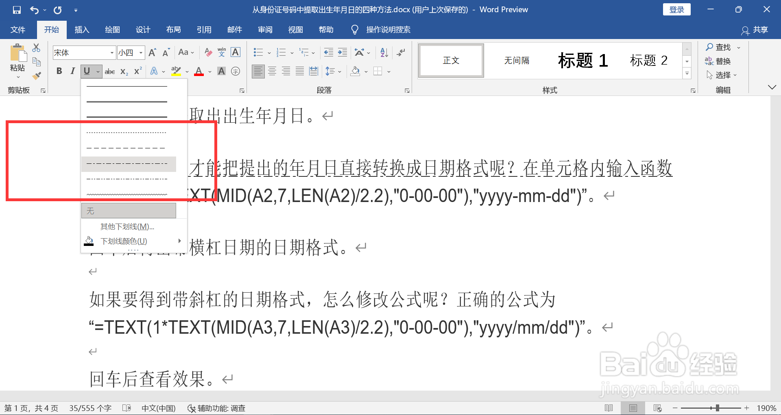
Task: Apply red font color A
Action: tap(199, 72)
